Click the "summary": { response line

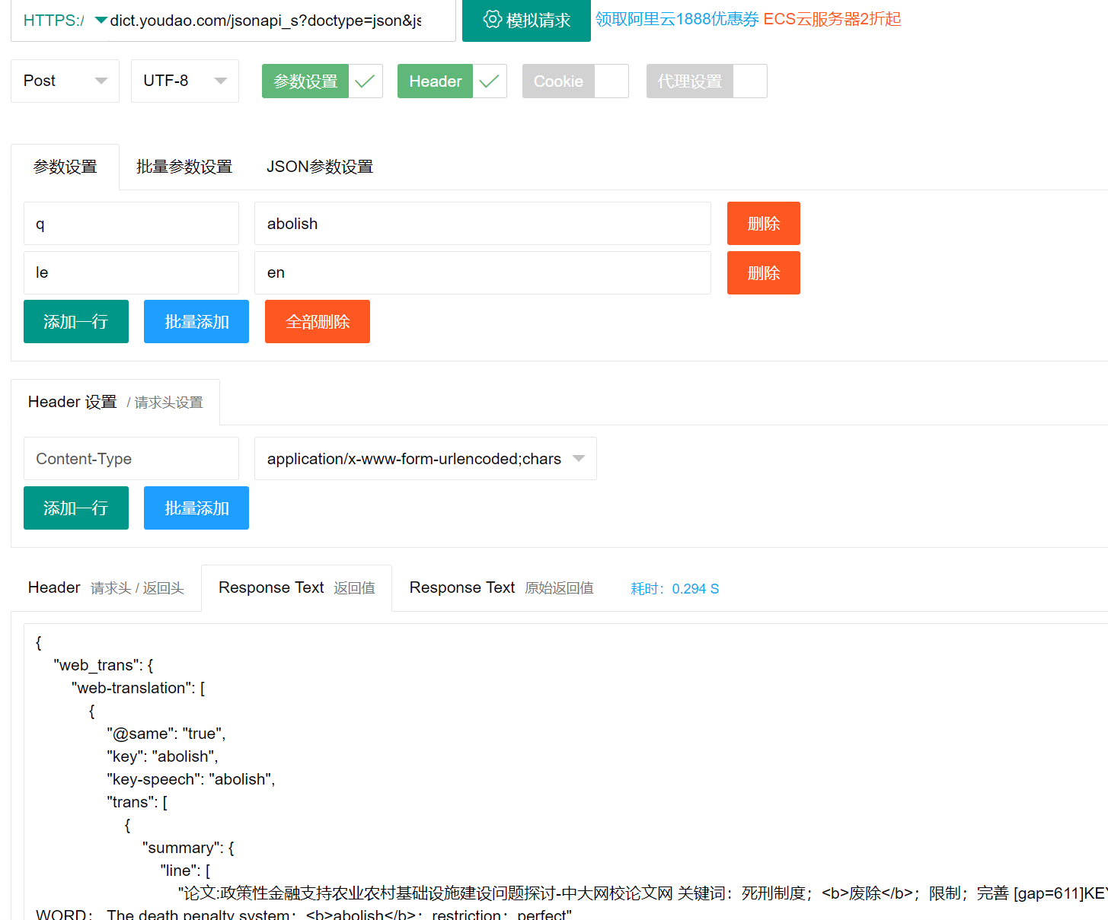pyautogui.click(x=188, y=848)
